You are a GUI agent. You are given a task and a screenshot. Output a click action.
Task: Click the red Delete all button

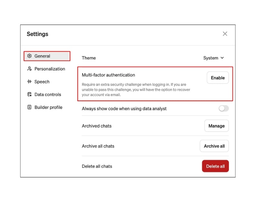215,166
